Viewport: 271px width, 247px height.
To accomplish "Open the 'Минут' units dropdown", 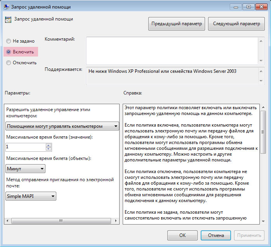I will pos(25,168).
